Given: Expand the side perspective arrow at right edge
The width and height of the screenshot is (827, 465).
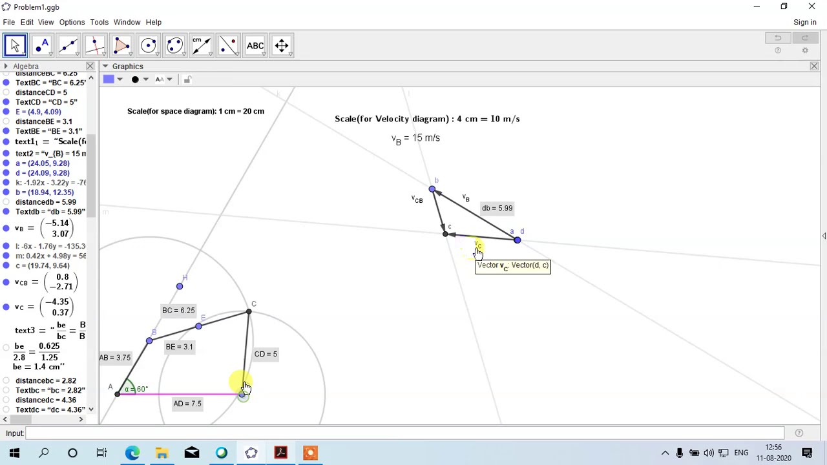Looking at the screenshot, I should click(824, 236).
